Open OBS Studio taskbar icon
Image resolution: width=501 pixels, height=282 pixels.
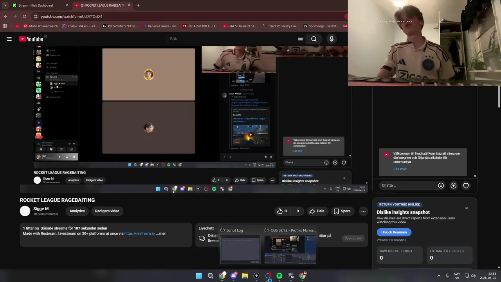pyautogui.click(x=268, y=276)
